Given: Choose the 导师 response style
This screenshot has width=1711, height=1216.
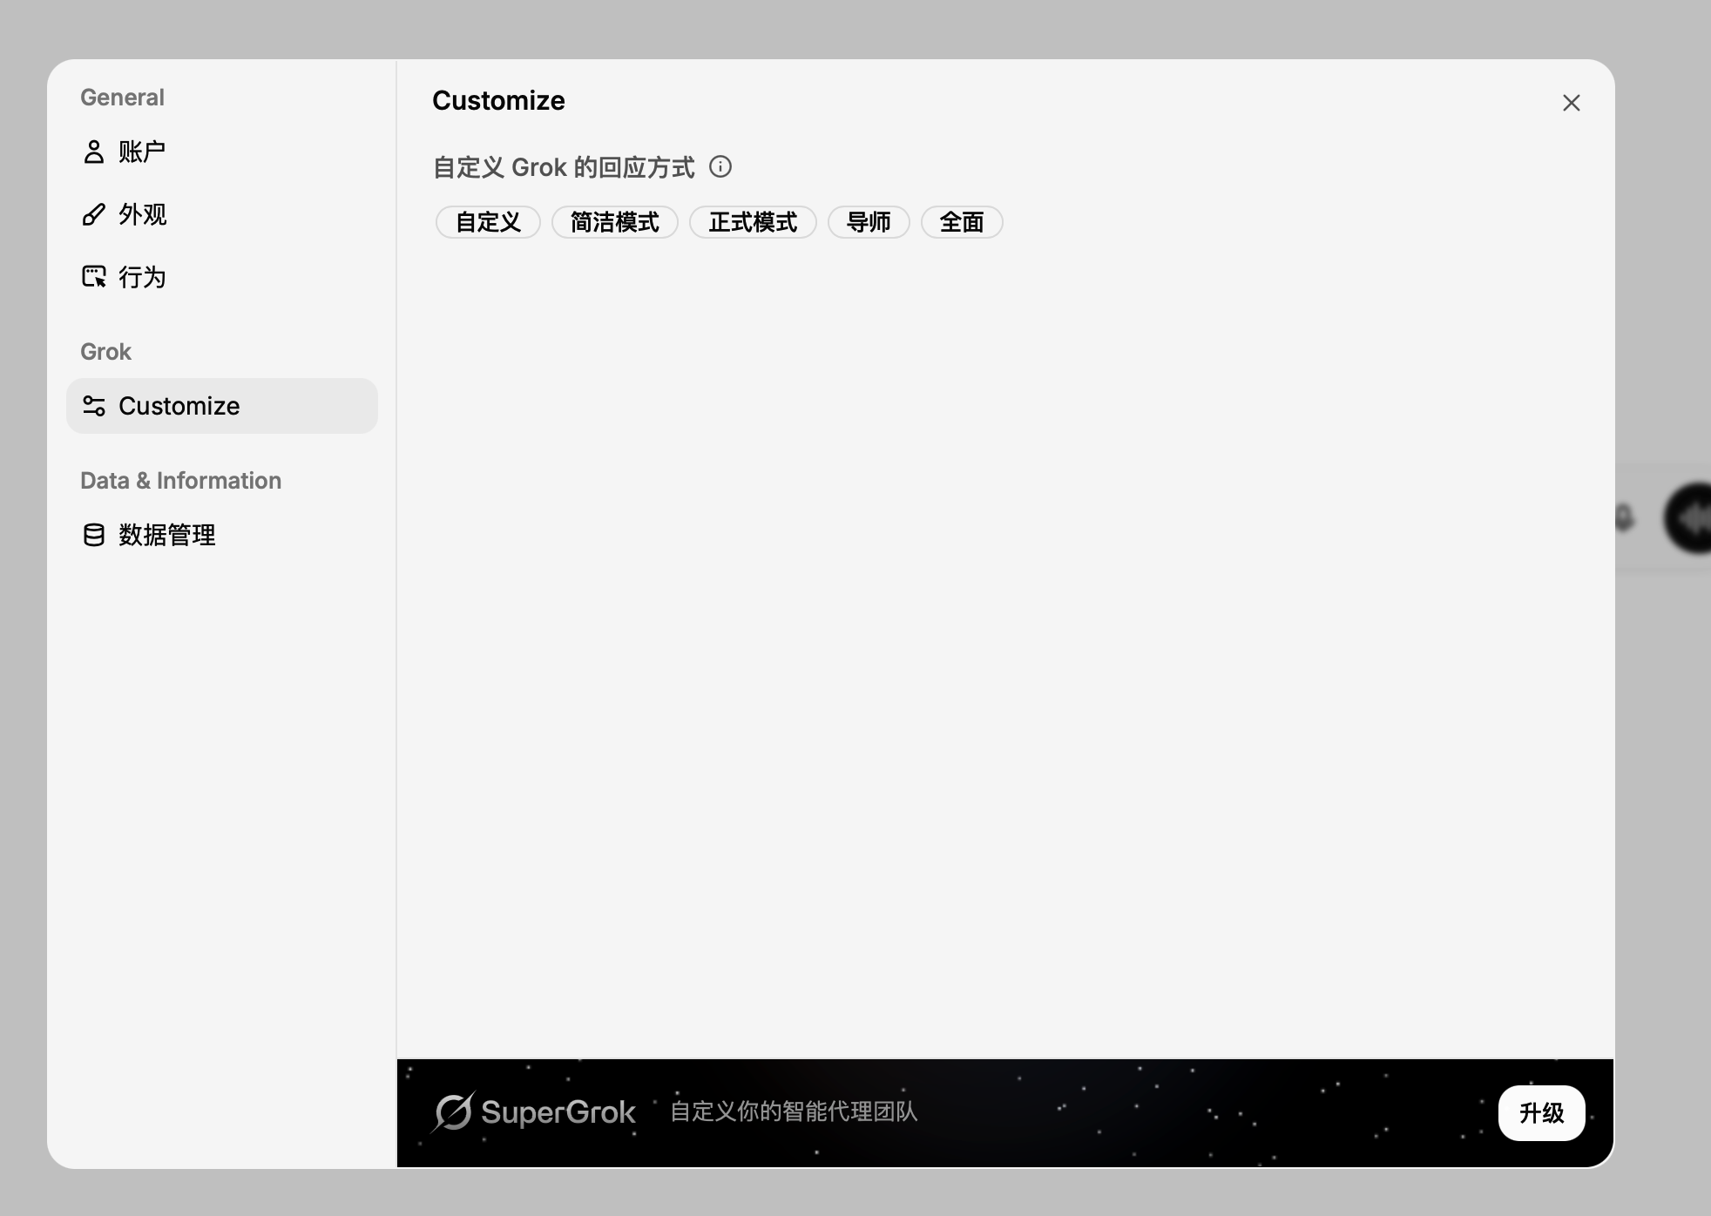Looking at the screenshot, I should 869,222.
